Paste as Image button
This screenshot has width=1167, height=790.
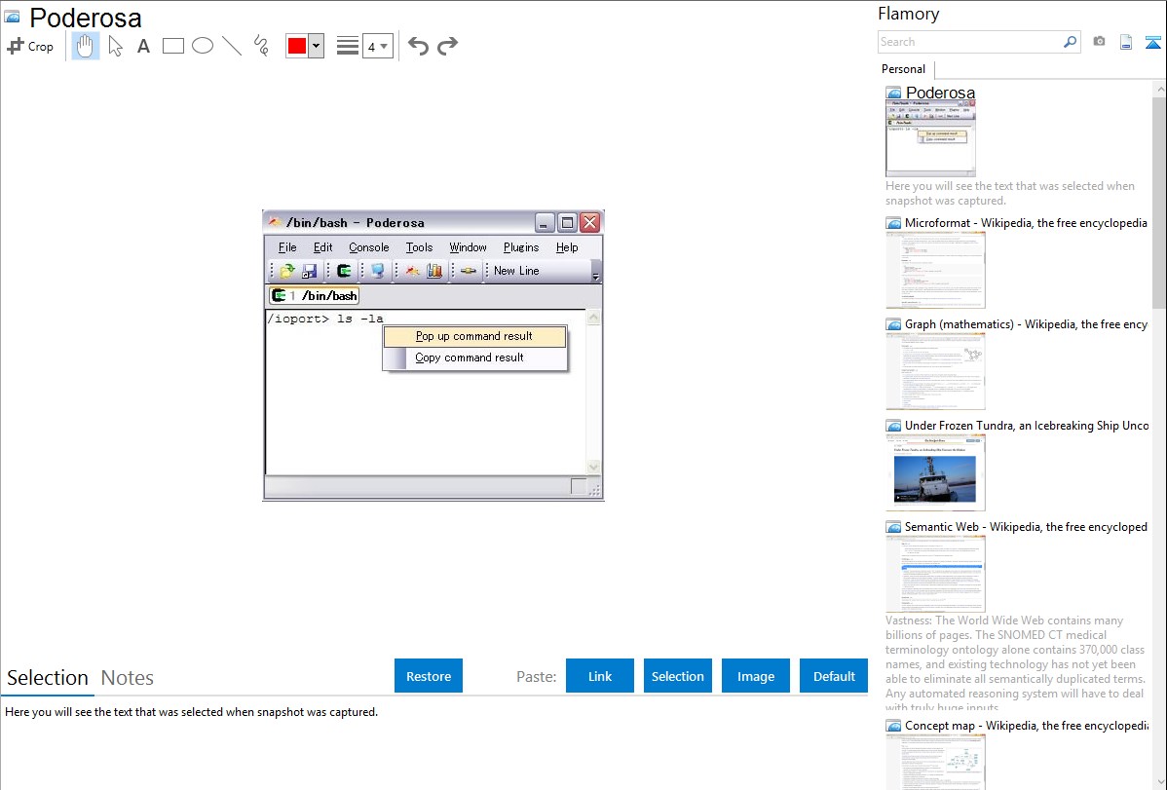pos(755,676)
